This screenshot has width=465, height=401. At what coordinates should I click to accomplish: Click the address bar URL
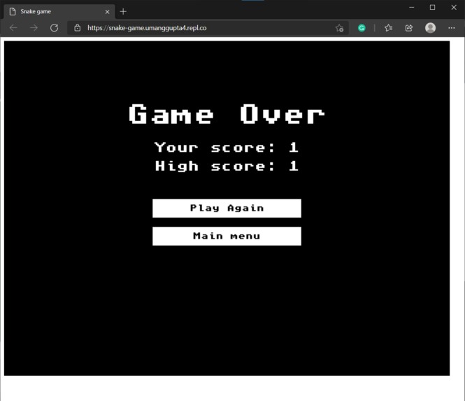(147, 28)
